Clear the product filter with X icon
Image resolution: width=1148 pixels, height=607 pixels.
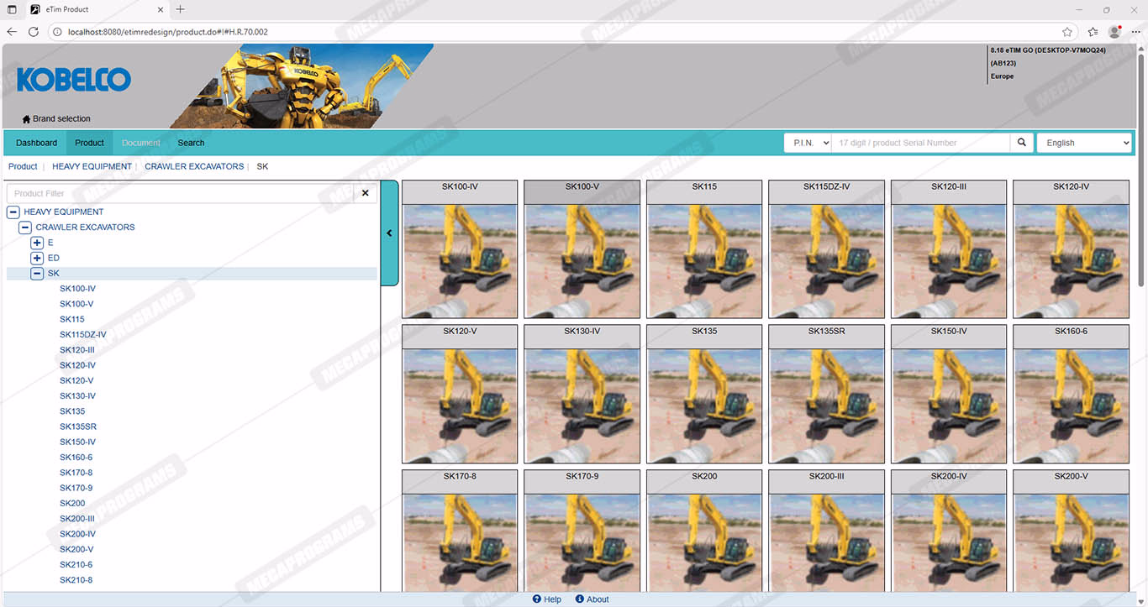coord(365,193)
